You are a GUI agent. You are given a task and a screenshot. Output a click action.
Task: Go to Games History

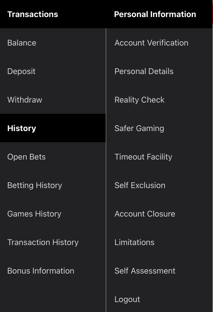point(53,214)
